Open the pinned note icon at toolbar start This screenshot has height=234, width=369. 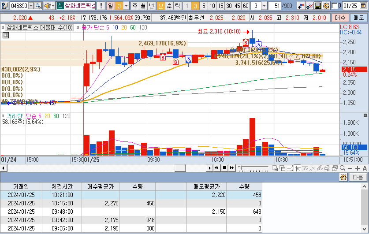[x=5, y=6]
